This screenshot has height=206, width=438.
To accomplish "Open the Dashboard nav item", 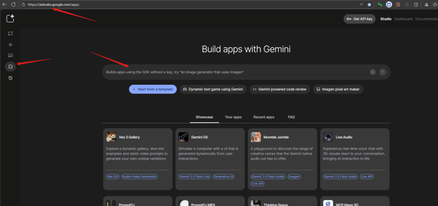I will click(x=403, y=19).
